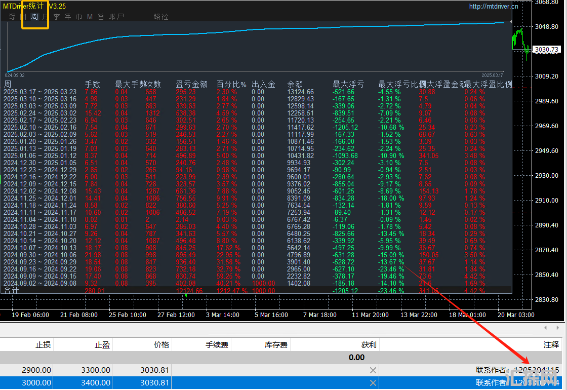Click the 路径 path button
The image size is (567, 390).
(x=161, y=17)
